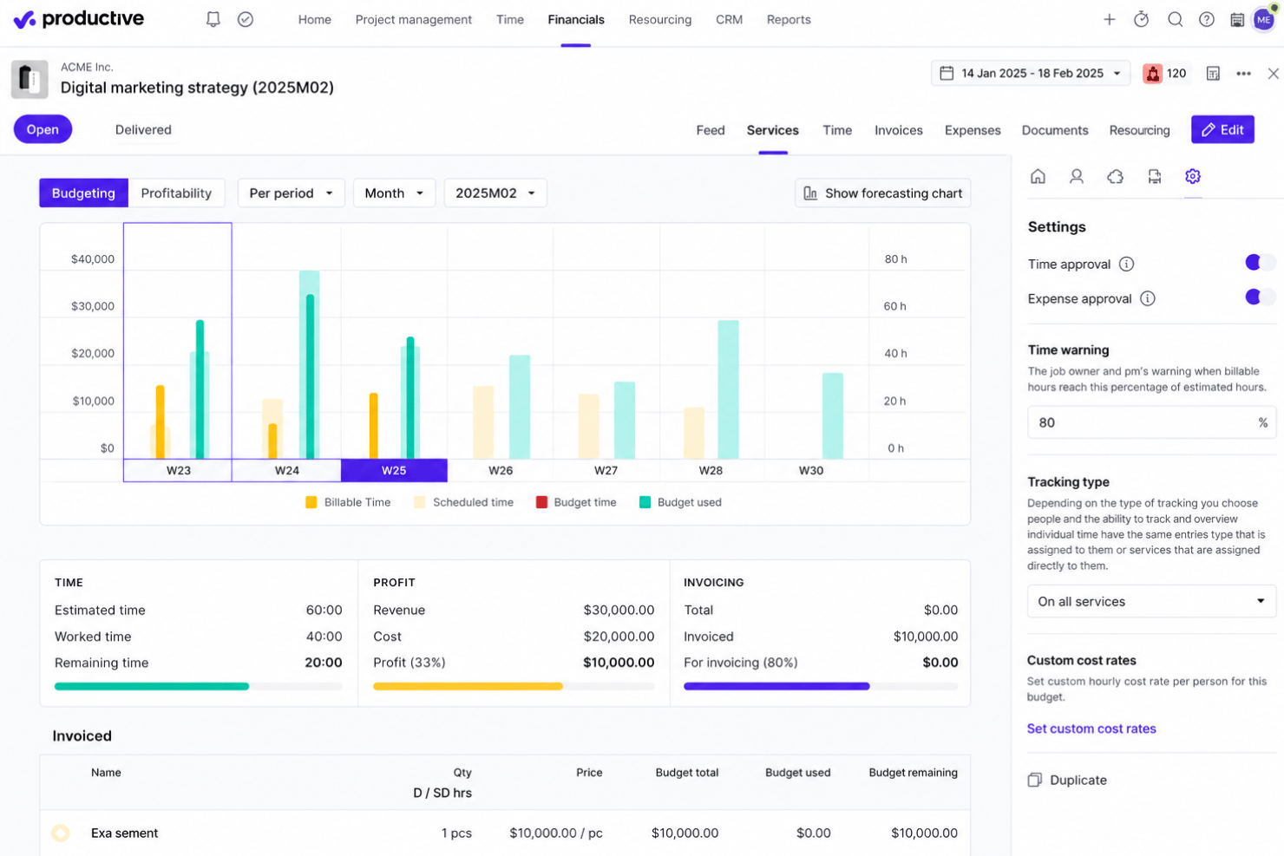Open Time in top navigation
This screenshot has width=1284, height=856.
pos(510,19)
